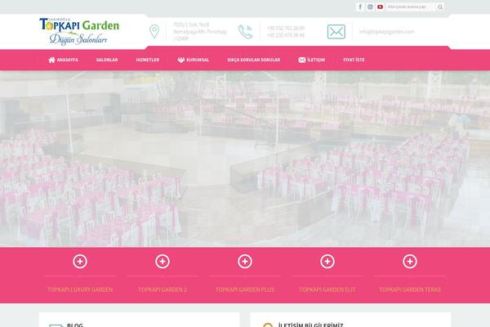
Task: Open the Hizmetler menu
Action: [148, 60]
